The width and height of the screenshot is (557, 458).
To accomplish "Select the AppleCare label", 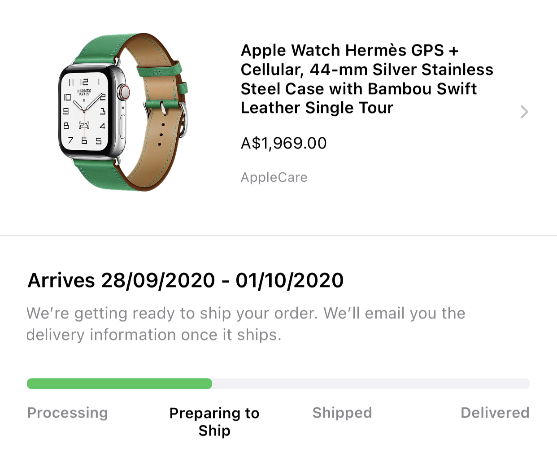I will 274,177.
